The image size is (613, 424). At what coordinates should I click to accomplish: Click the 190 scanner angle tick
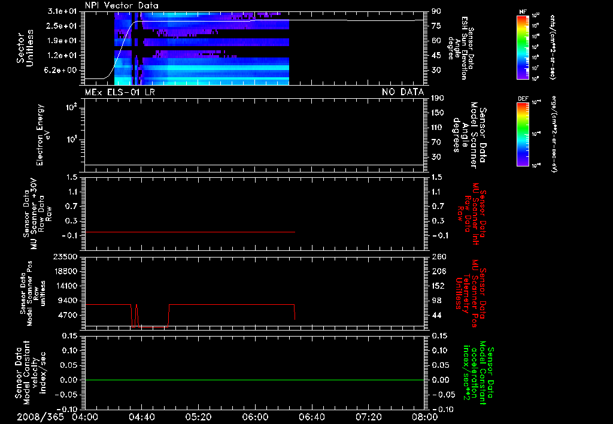(x=438, y=98)
